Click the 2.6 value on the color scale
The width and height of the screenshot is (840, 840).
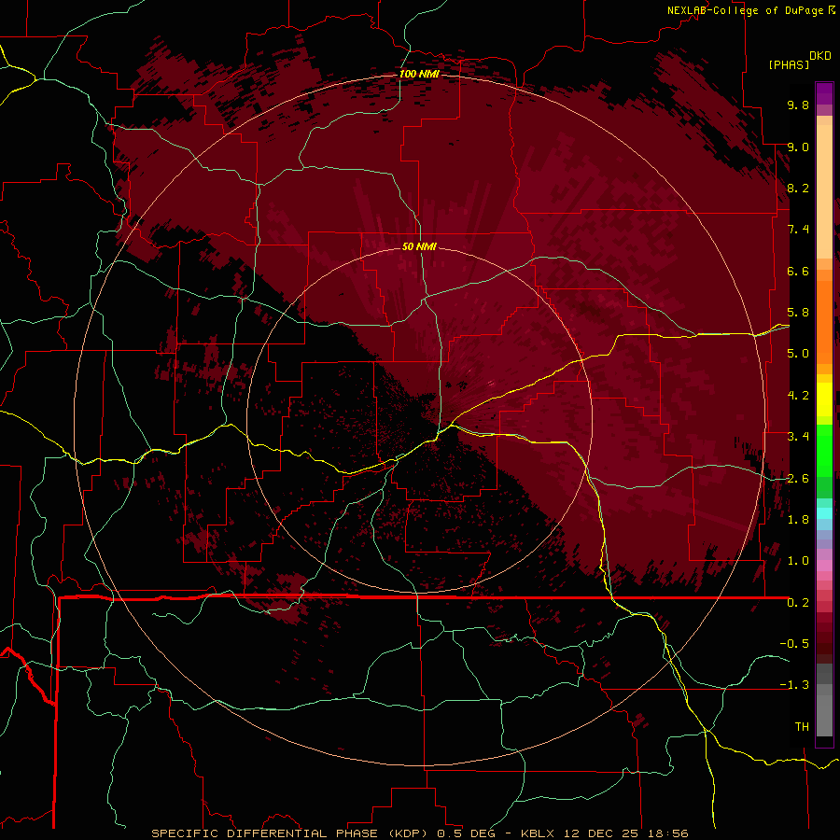tap(798, 479)
